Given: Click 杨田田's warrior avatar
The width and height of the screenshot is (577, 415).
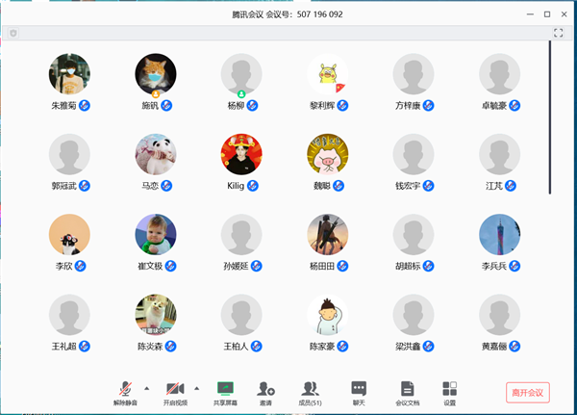Looking at the screenshot, I should tap(328, 234).
